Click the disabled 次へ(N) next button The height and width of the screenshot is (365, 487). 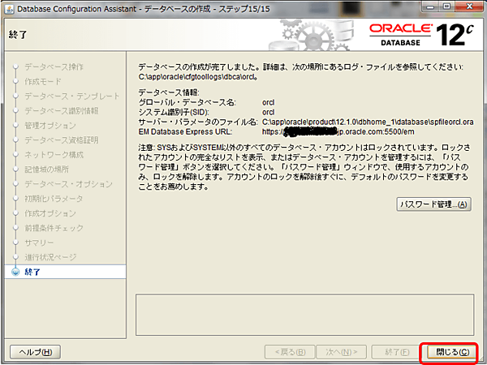tap(341, 352)
